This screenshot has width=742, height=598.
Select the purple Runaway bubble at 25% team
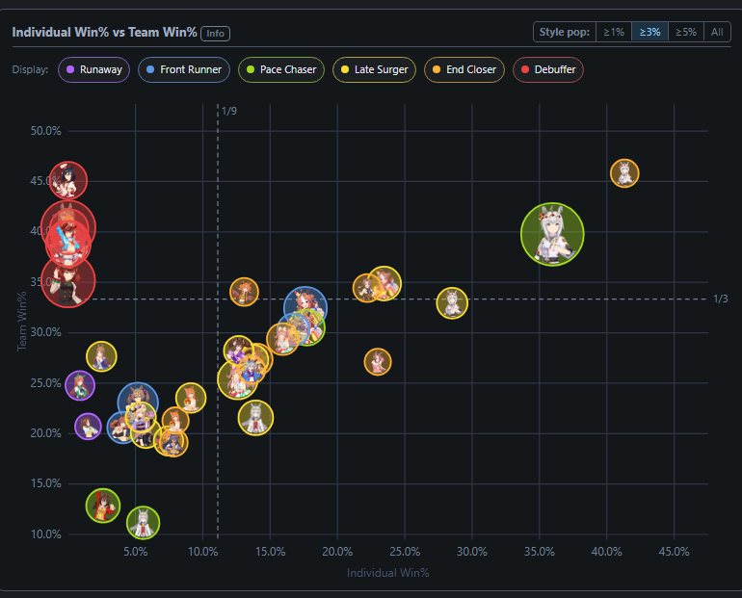pos(80,386)
